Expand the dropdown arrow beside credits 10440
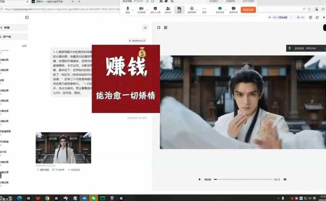The width and height of the screenshot is (326, 201). pyautogui.click(x=291, y=17)
